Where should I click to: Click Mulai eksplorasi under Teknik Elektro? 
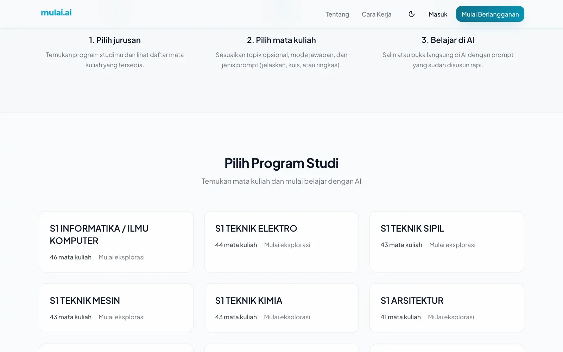pyautogui.click(x=287, y=245)
